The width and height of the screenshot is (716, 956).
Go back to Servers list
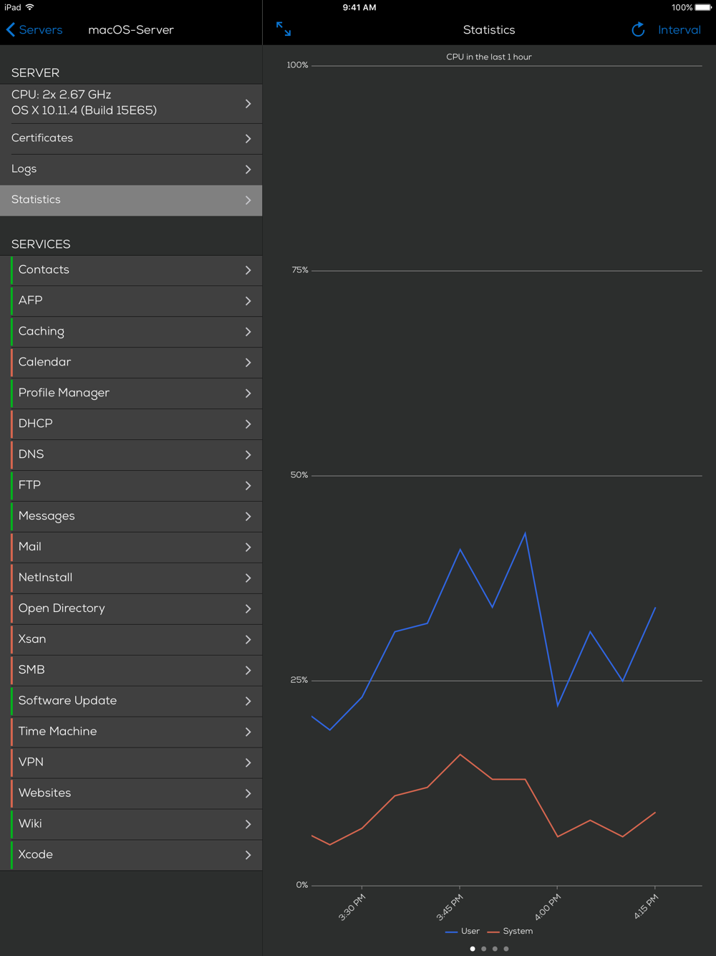40,30
